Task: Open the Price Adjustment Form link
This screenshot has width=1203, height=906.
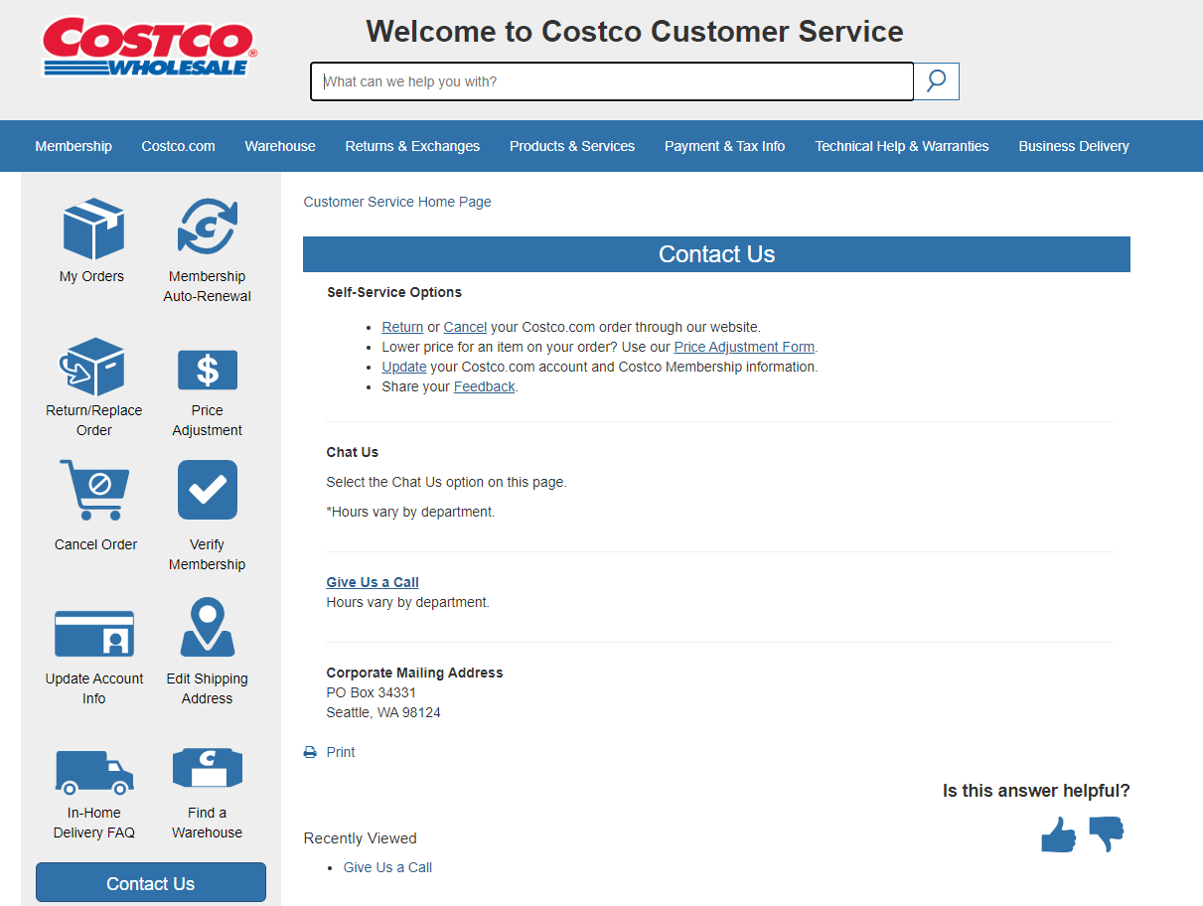Action: pos(743,347)
